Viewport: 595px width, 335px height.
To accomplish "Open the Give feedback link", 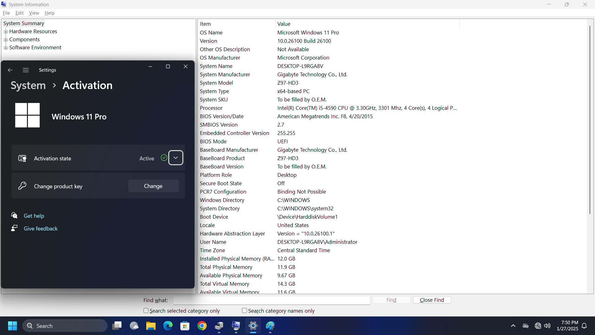I will [x=41, y=229].
